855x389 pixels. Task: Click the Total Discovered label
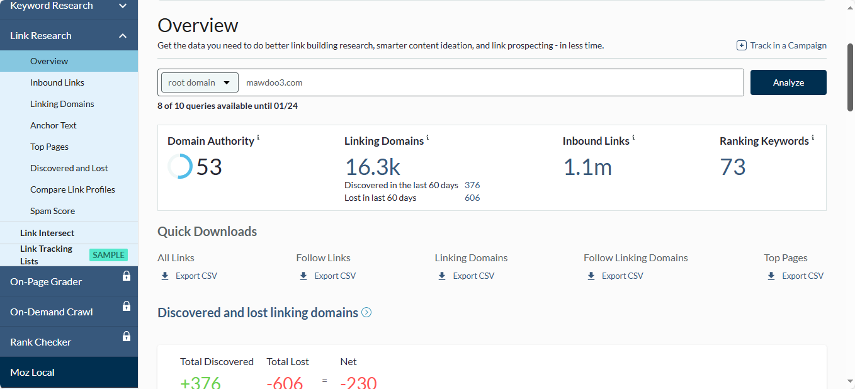pyautogui.click(x=217, y=361)
